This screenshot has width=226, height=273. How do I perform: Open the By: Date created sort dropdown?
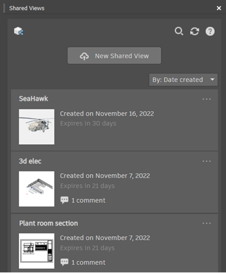pyautogui.click(x=183, y=80)
